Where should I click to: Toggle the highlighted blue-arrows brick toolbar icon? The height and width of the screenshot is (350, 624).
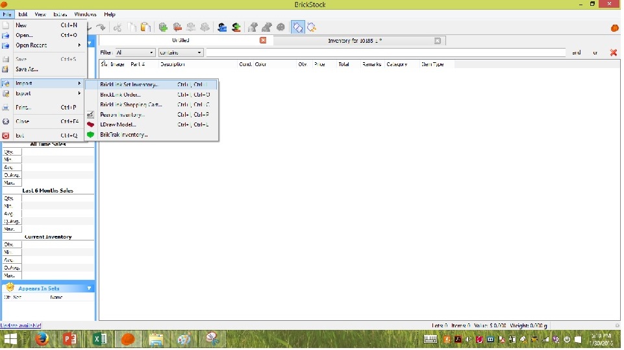(297, 27)
